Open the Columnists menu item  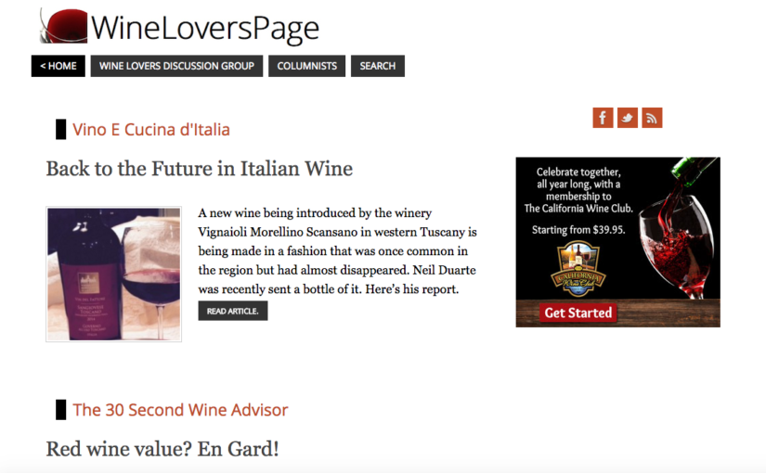[306, 66]
